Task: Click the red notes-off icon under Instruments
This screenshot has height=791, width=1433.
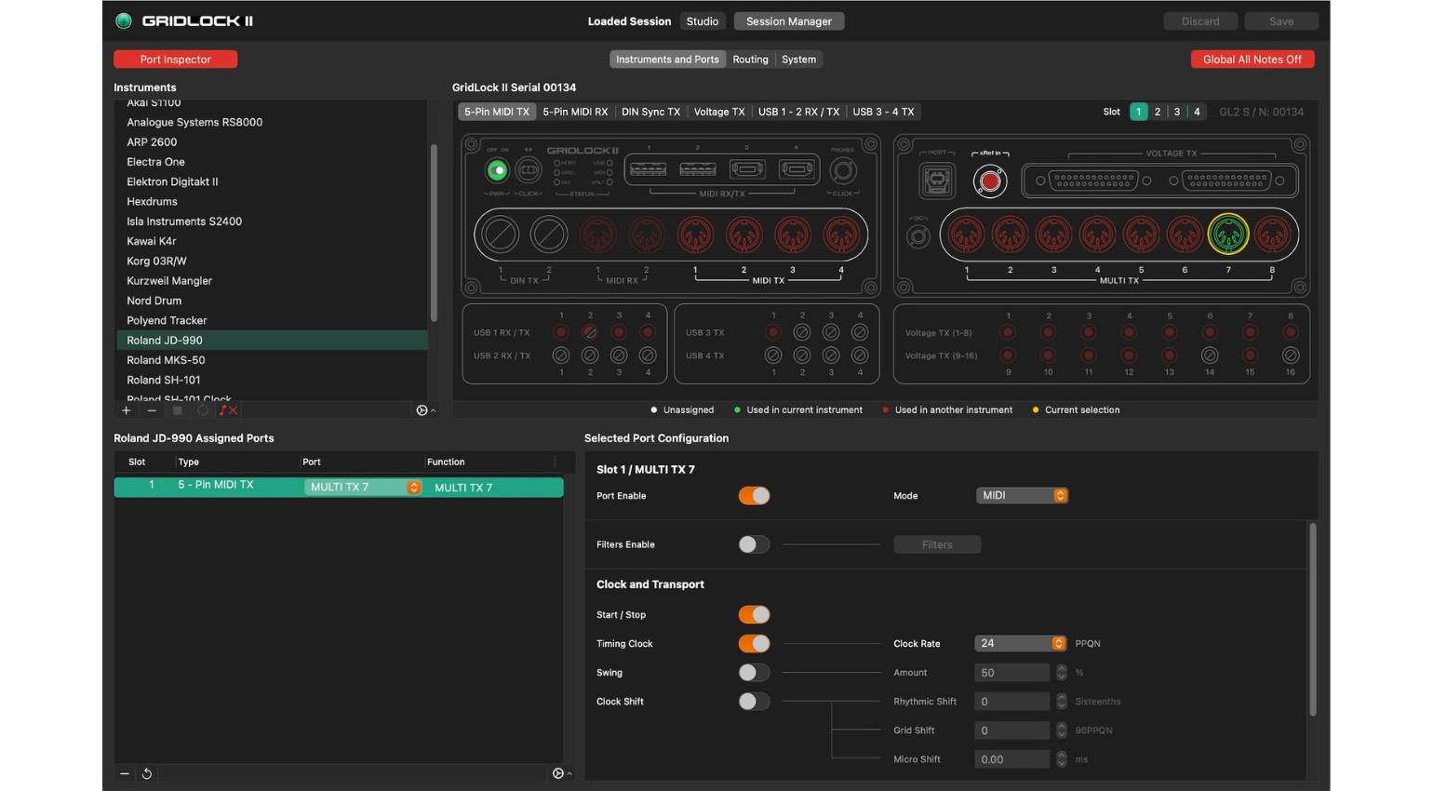Action: pyautogui.click(x=228, y=410)
